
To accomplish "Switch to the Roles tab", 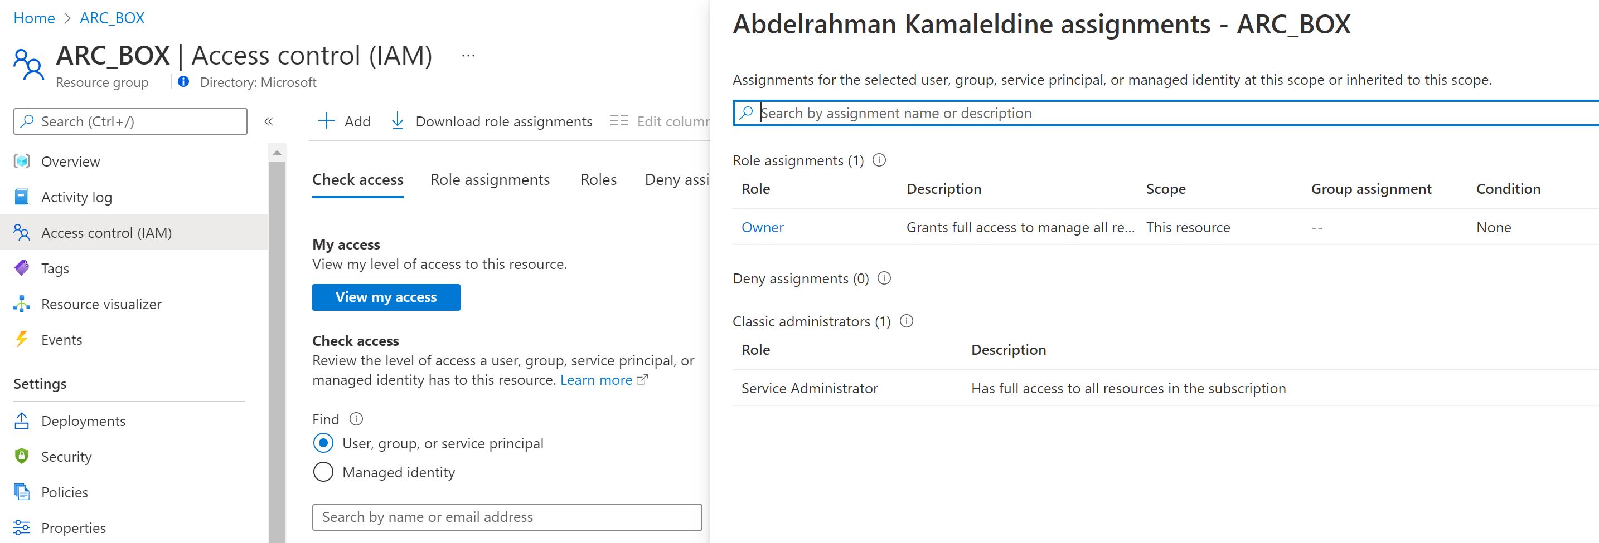I will tap(598, 179).
